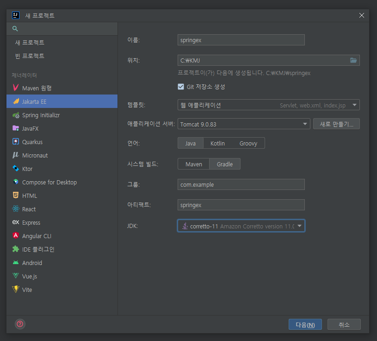Viewport: 377px width, 341px height.
Task: Click the Angular CLI red icon
Action: pos(16,236)
